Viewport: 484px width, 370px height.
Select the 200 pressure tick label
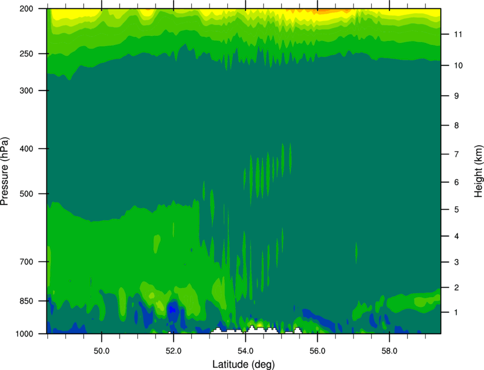26,9
